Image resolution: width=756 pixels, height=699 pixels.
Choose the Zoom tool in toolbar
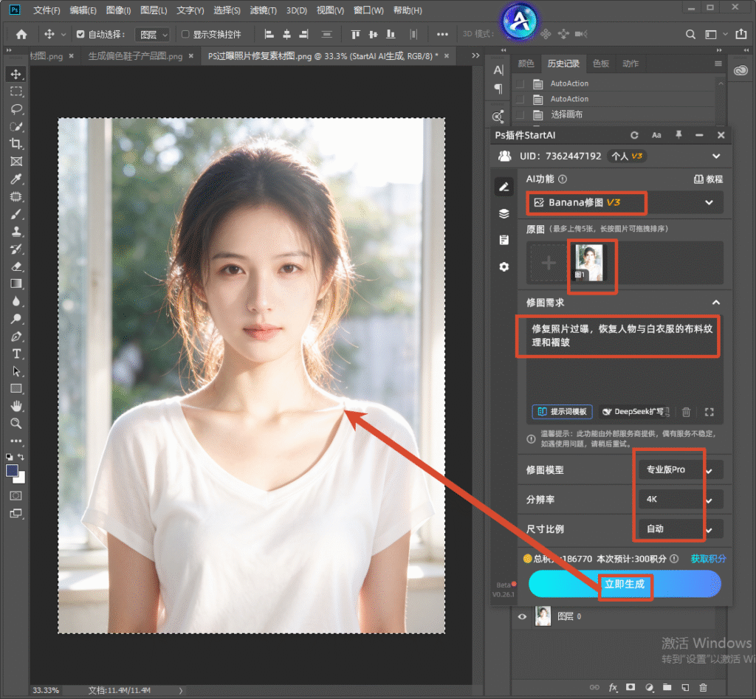(x=16, y=423)
